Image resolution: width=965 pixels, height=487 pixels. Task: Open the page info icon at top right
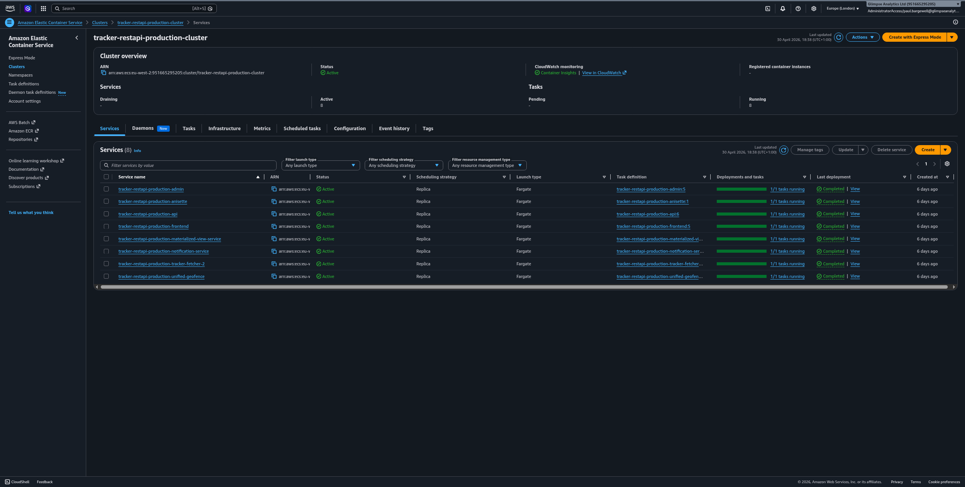[955, 22]
